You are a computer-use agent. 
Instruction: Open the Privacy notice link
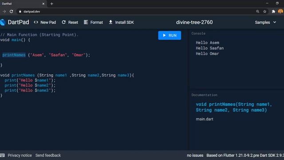click(20, 155)
